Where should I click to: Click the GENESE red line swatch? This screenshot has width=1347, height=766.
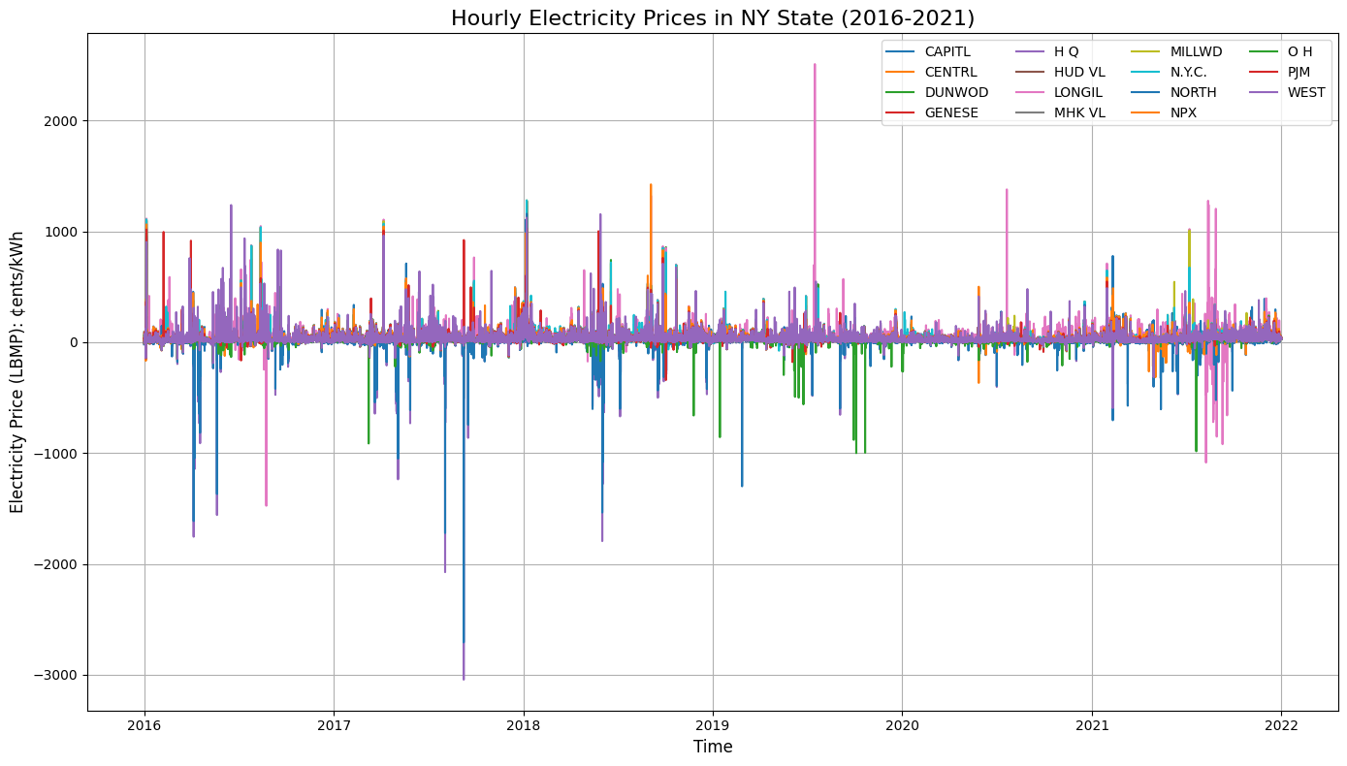point(903,112)
